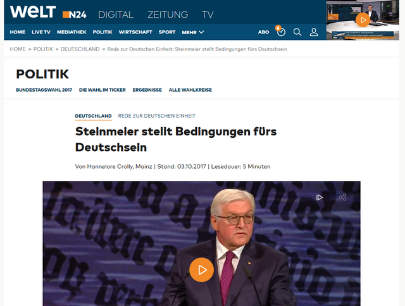Open the news ticker clock icon

click(x=281, y=32)
